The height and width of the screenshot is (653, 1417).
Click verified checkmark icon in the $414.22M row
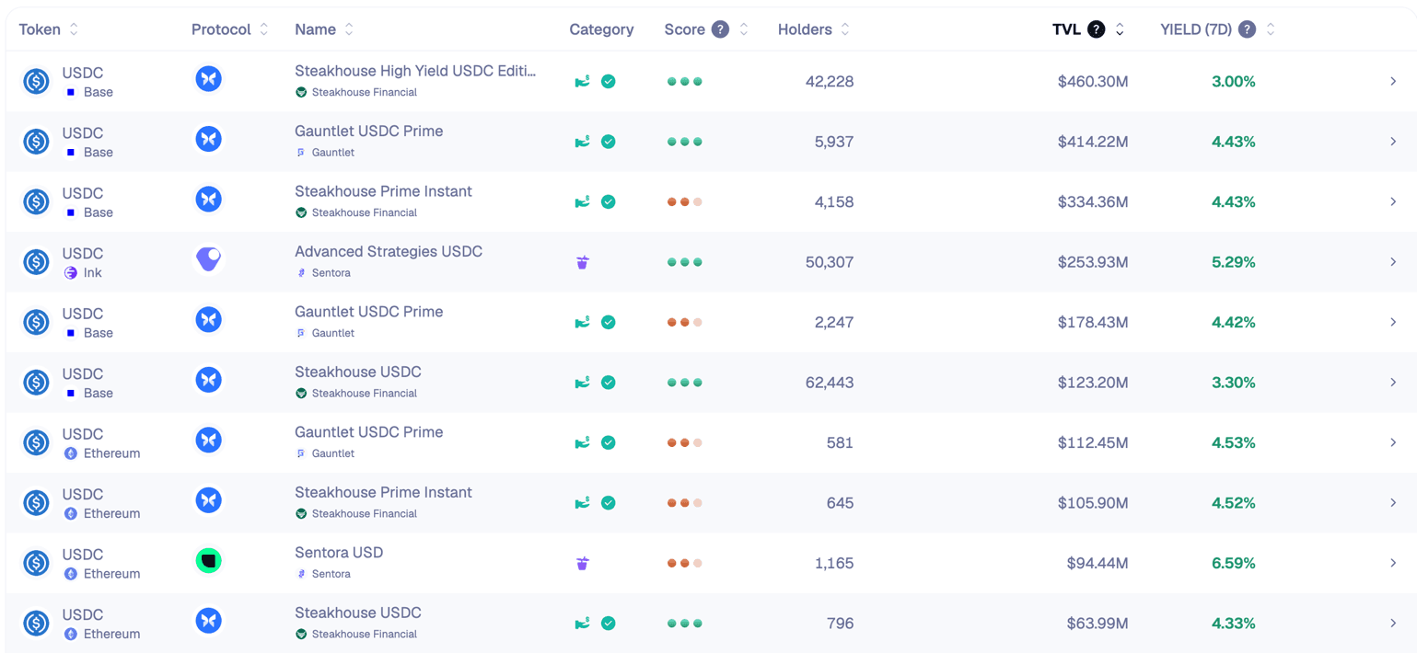pyautogui.click(x=609, y=142)
